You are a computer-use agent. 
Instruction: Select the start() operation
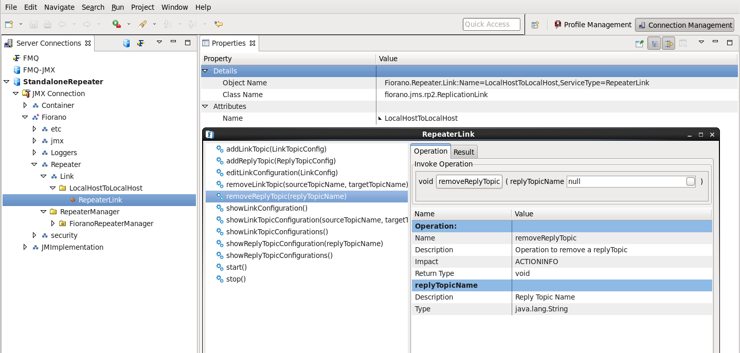pyautogui.click(x=237, y=267)
